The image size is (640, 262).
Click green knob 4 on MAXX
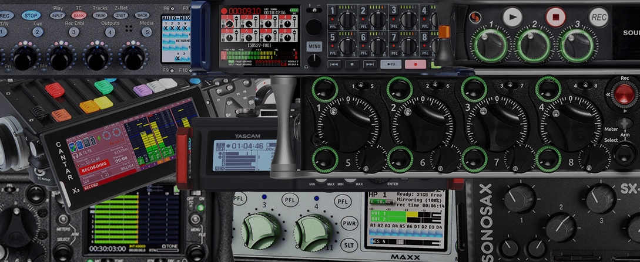313,232
